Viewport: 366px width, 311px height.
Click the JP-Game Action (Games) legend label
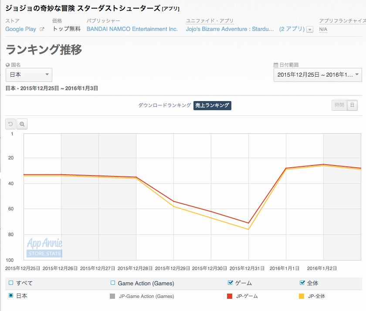coord(146,296)
